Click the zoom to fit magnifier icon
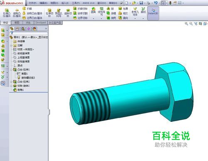This screenshot has height=161, width=208. [x=186, y=24]
